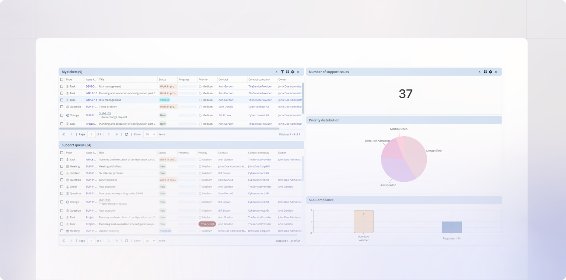
Task: Click the Due date watcher bar in SLA Compliance
Action: (364, 222)
